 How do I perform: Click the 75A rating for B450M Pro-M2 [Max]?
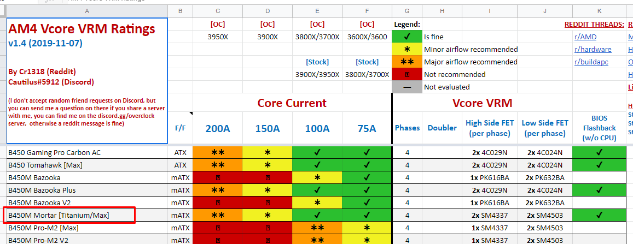367,228
